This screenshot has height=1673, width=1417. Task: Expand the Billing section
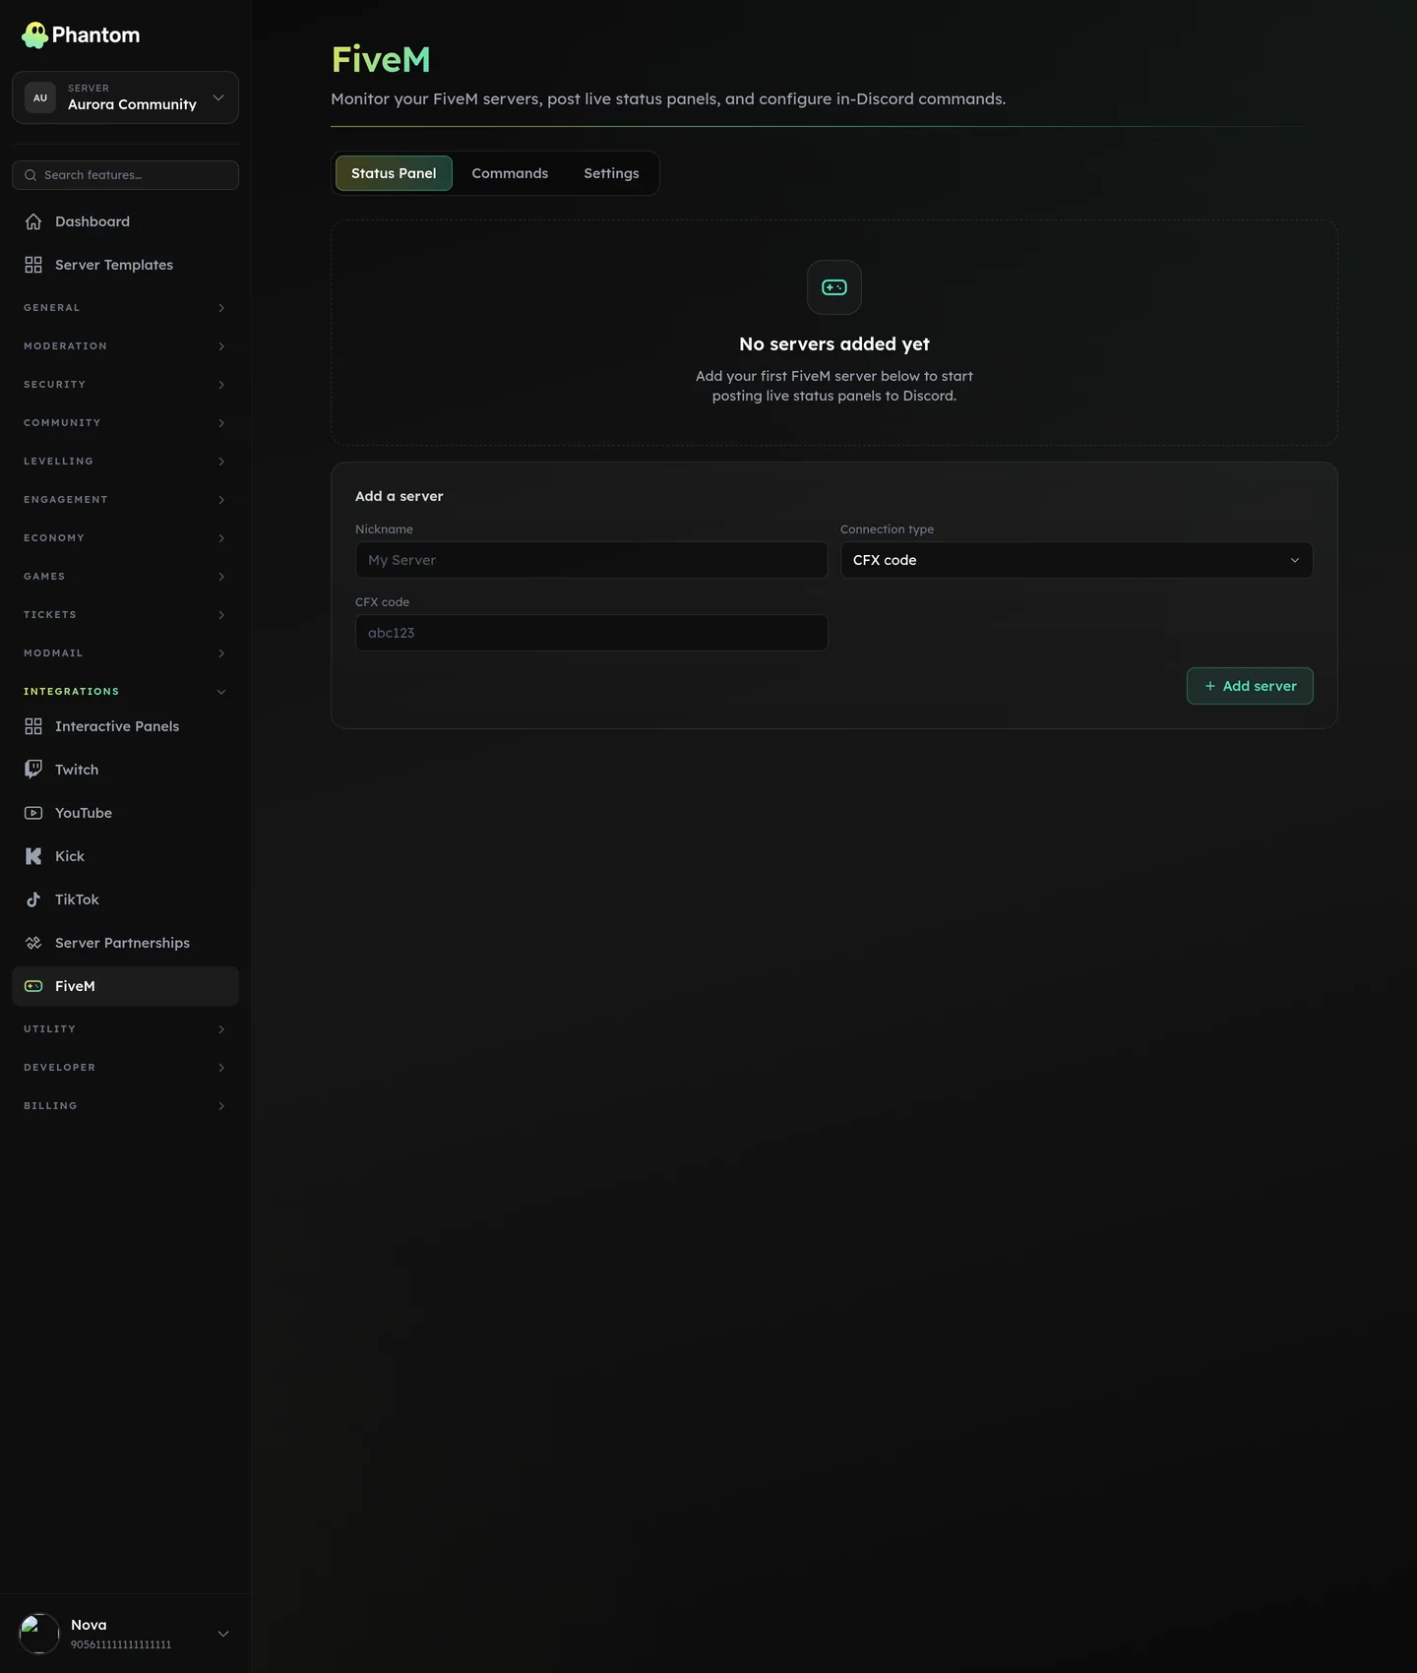[x=125, y=1106]
